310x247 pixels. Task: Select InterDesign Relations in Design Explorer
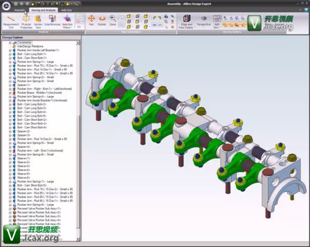point(30,46)
